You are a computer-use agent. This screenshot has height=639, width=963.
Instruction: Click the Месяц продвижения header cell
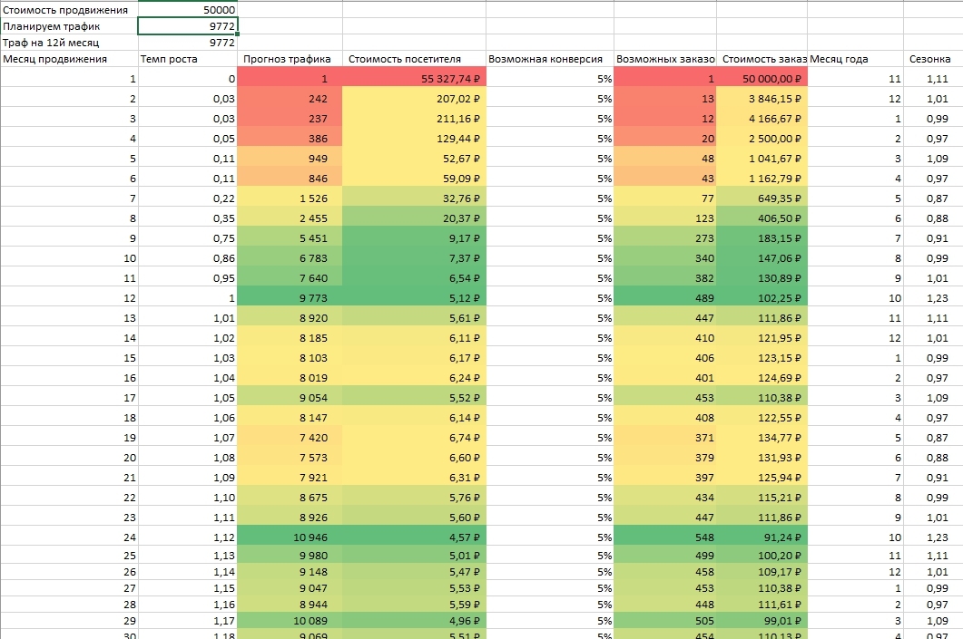tap(69, 59)
